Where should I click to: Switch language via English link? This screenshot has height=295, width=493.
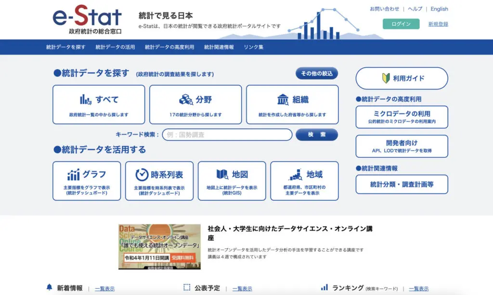439,9
